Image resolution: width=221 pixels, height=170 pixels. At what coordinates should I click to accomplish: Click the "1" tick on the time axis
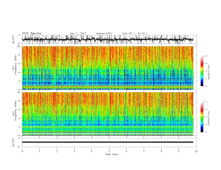[39, 151]
